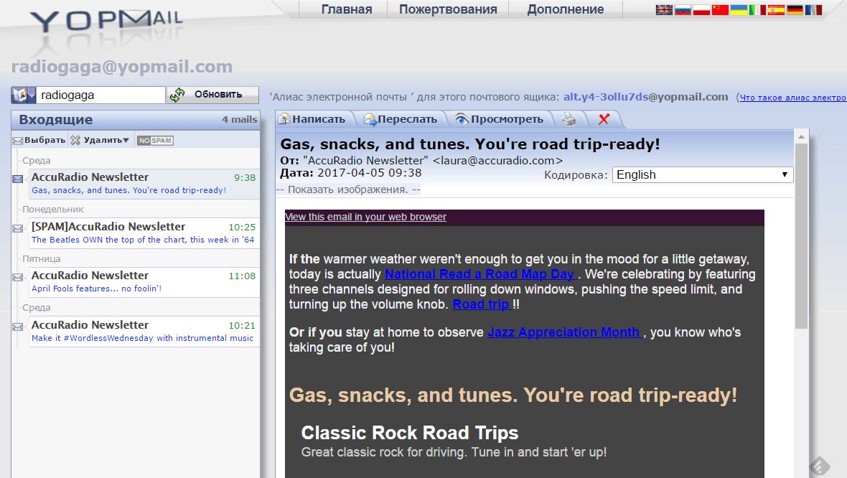Click envelope icon of April Fools email
The image size is (847, 478).
pyautogui.click(x=18, y=277)
